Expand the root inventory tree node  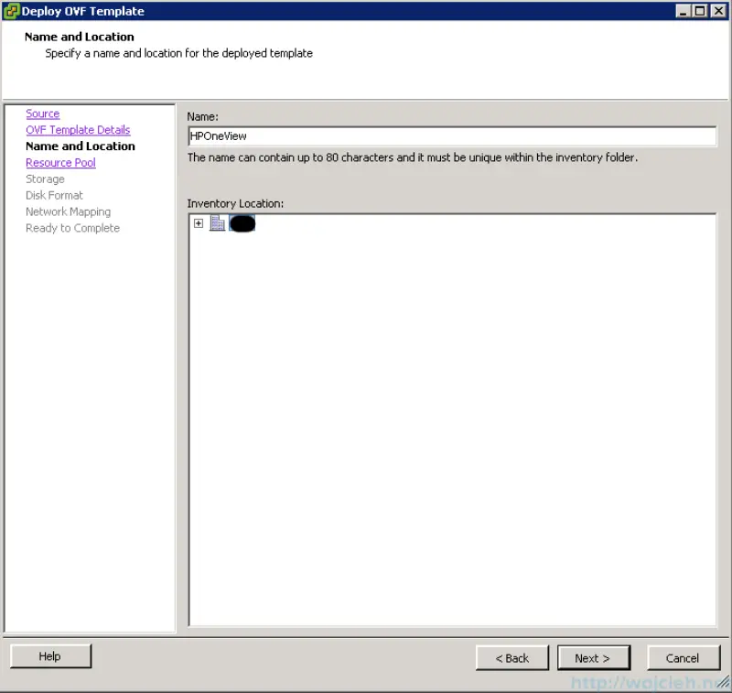tap(199, 222)
